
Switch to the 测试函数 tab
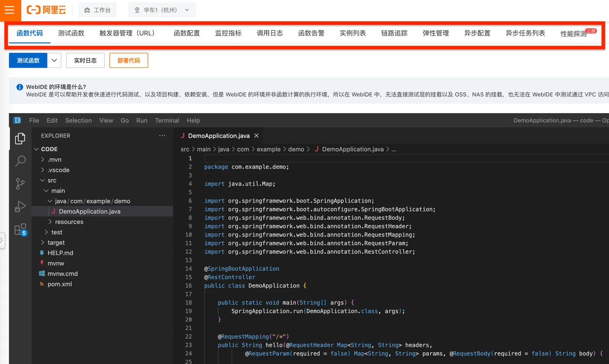pyautogui.click(x=71, y=33)
